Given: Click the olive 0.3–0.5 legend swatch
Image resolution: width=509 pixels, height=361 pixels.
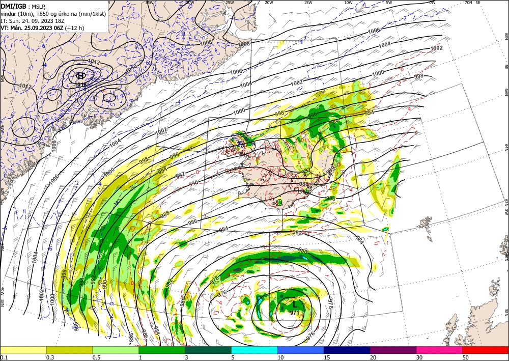Looking at the screenshot, I should 69,350.
